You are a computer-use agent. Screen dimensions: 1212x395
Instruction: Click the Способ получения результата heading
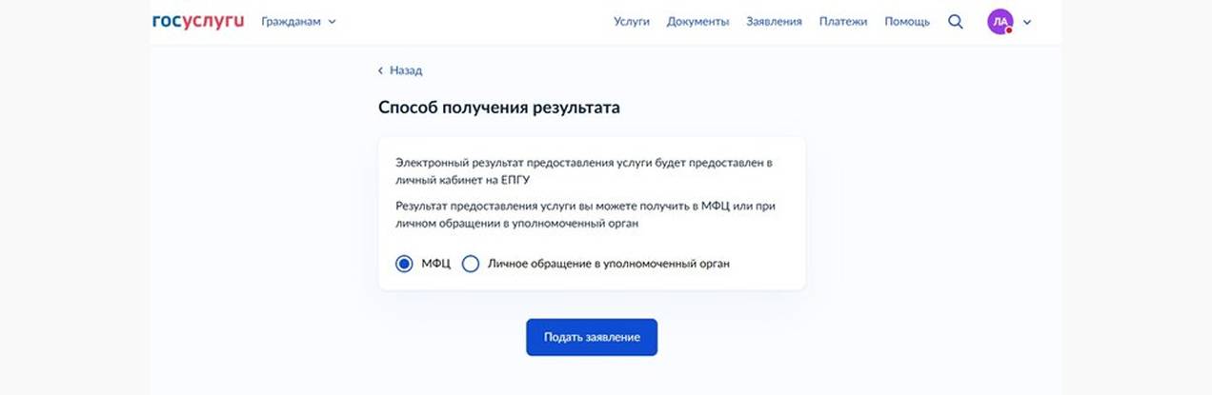pos(499,108)
